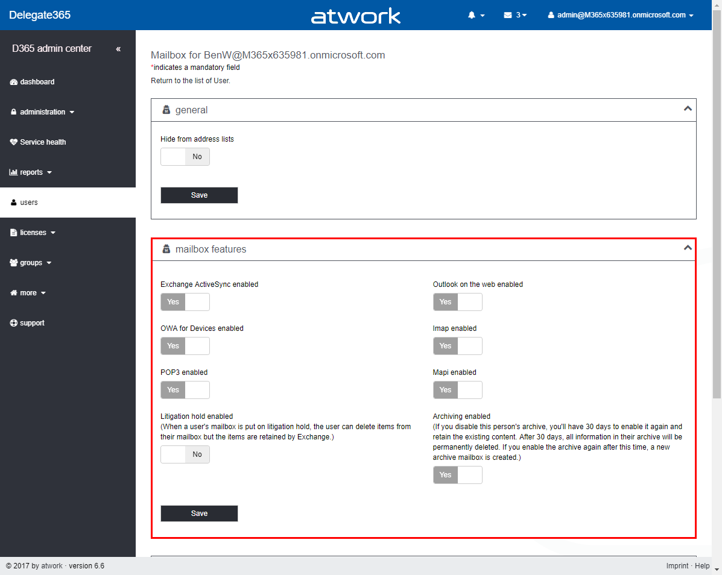This screenshot has width=722, height=575.
Task: Turn off the Archiving enabled switch
Action: click(x=458, y=475)
